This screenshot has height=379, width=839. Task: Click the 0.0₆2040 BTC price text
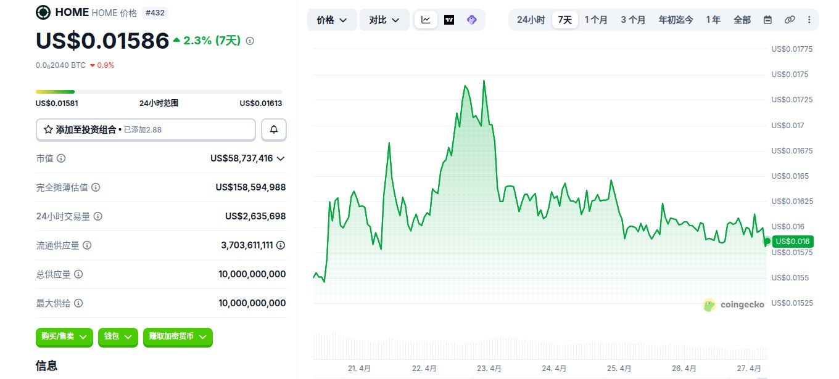pyautogui.click(x=60, y=65)
